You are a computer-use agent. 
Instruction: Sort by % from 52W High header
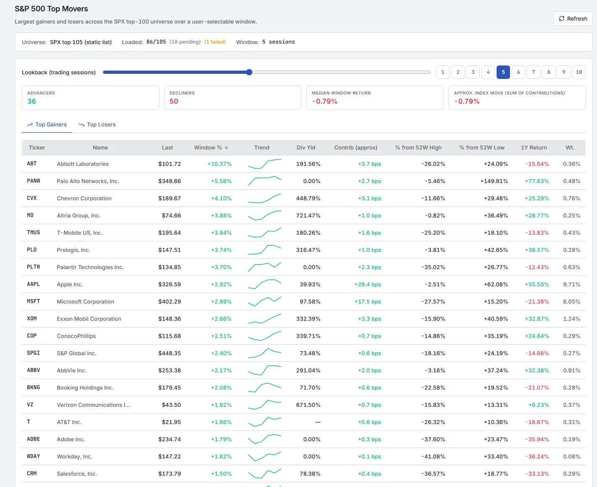click(418, 147)
